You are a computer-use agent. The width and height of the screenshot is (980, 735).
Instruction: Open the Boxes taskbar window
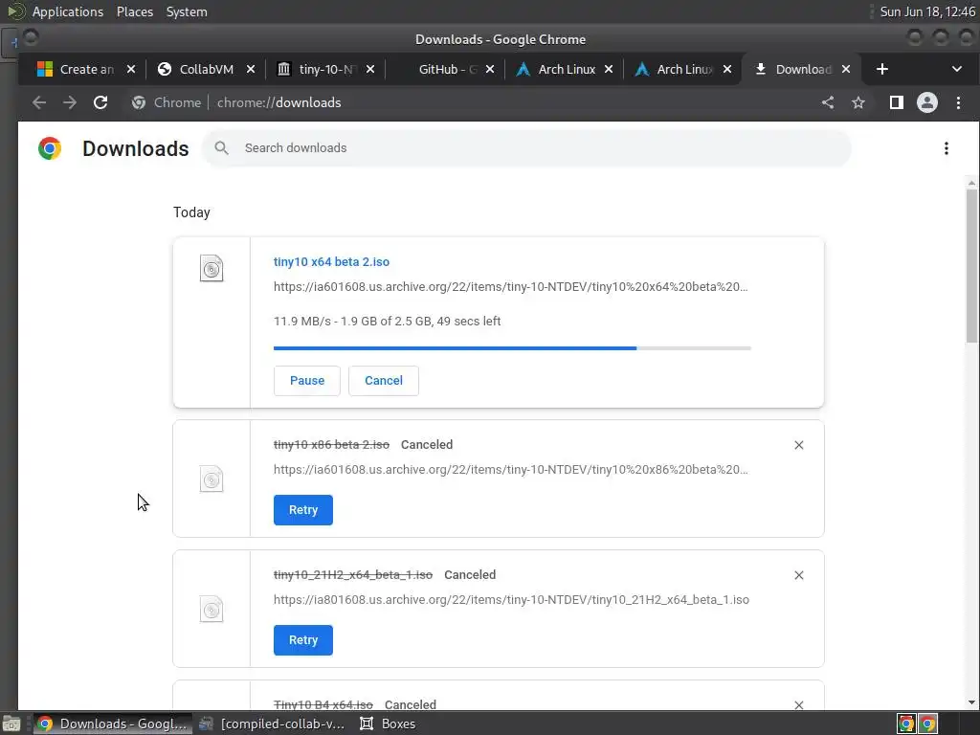point(388,724)
